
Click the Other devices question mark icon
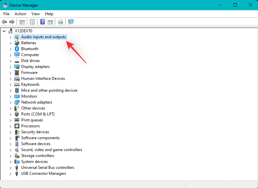tap(17, 108)
